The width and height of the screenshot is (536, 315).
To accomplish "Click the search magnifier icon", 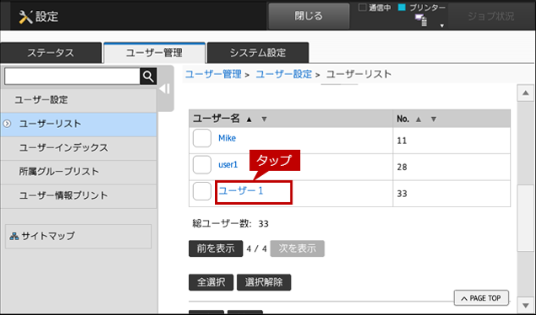I will pos(148,76).
